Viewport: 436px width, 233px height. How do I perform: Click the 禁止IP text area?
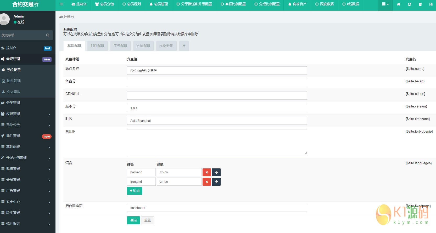tap(217, 142)
